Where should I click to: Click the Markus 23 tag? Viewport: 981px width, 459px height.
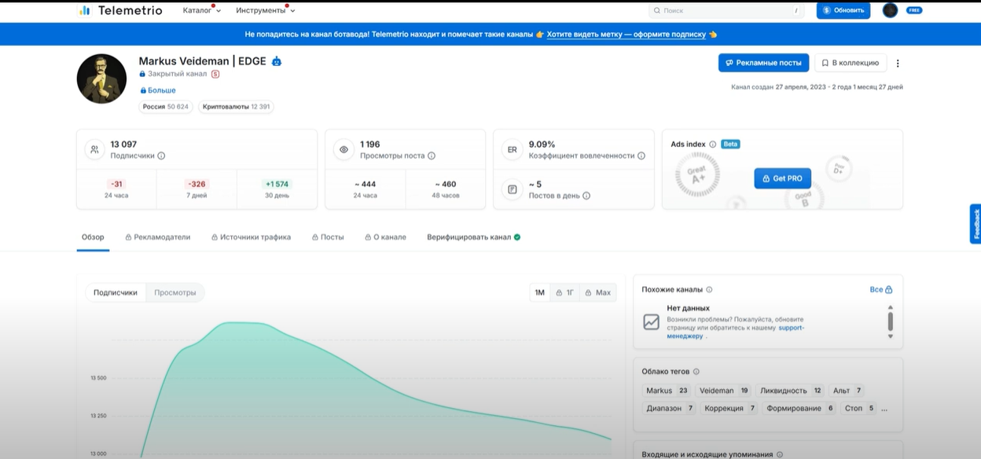667,391
